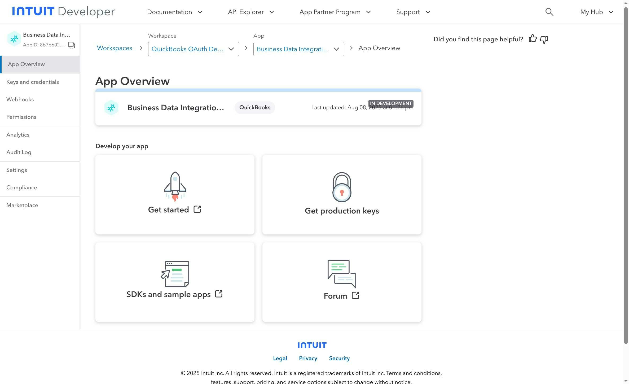Click the QuickBooks tag pill
This screenshot has width=629, height=384.
point(255,107)
